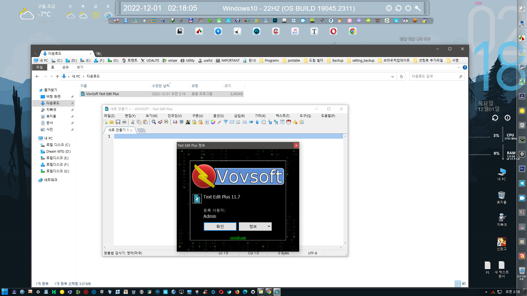The width and height of the screenshot is (527, 296).
Task: Open the 구문(U) syntax menu
Action: 197,116
